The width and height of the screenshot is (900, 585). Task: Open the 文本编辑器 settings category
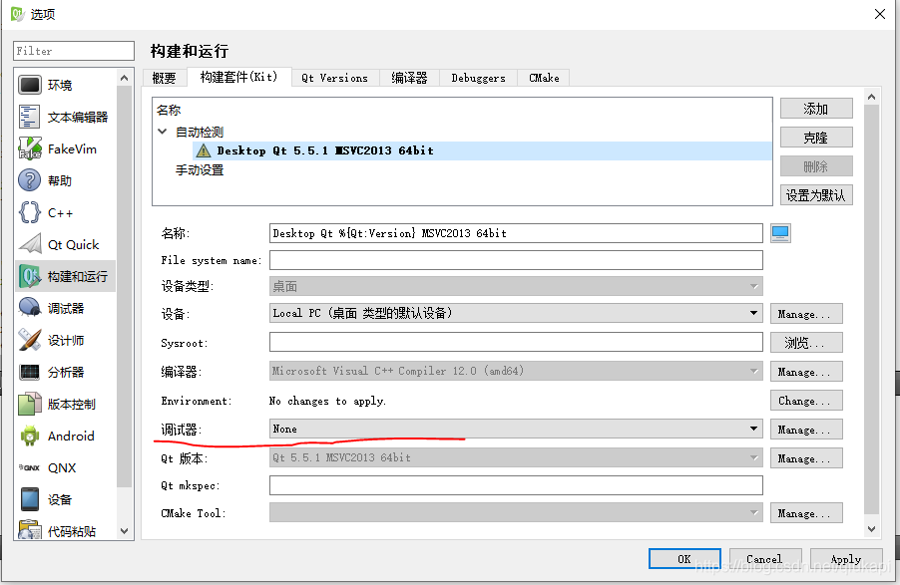click(x=66, y=117)
